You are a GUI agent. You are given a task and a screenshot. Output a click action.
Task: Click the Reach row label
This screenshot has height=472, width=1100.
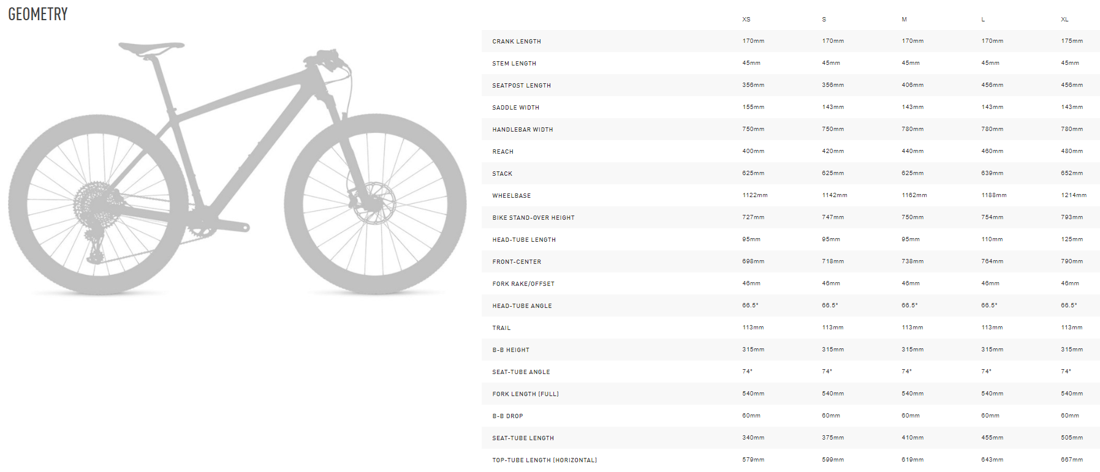coord(503,152)
